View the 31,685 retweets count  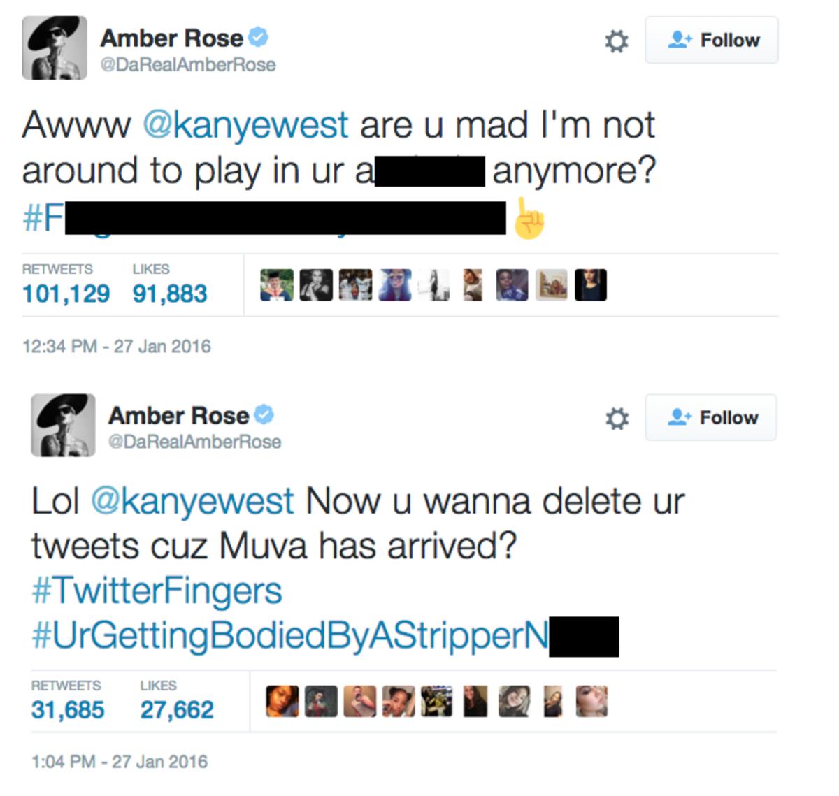(x=68, y=710)
